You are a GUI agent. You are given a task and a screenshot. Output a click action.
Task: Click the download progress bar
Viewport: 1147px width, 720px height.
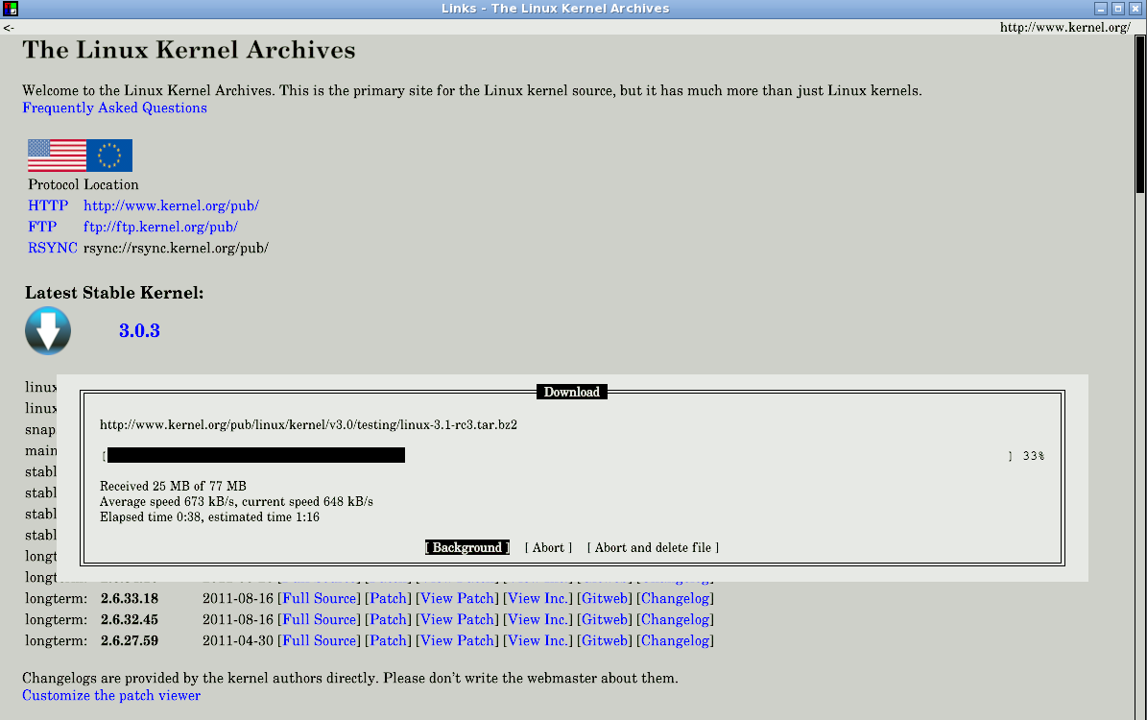click(x=558, y=455)
